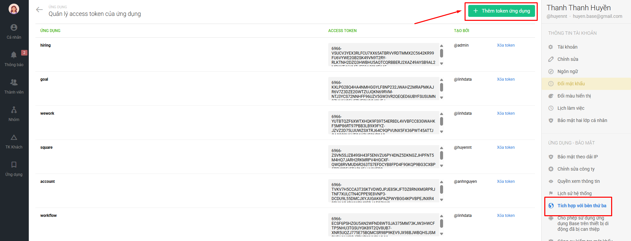631x241 pixels.
Task: Open Thành viên members icon
Action: click(14, 82)
